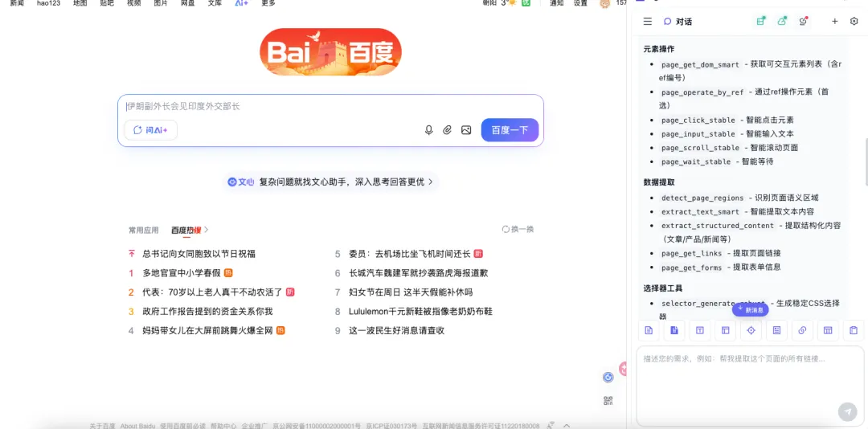Click the page layout quick-action icon
The image size is (868, 429).
[725, 330]
